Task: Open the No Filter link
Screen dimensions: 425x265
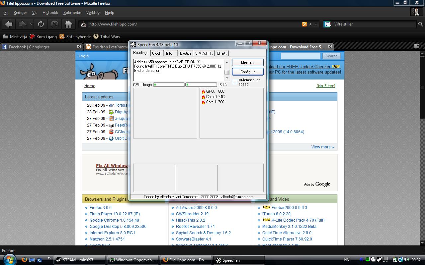Action: click(x=326, y=86)
